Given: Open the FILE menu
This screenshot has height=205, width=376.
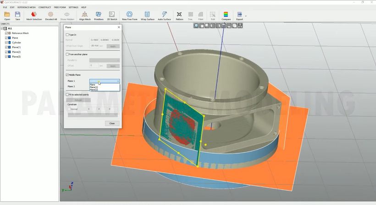Looking at the screenshot, I should pos(5,7).
